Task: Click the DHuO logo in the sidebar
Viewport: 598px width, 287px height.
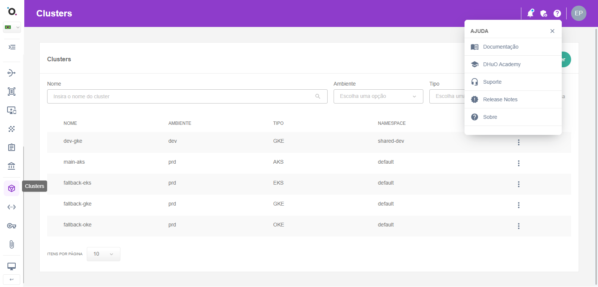Action: (x=12, y=11)
